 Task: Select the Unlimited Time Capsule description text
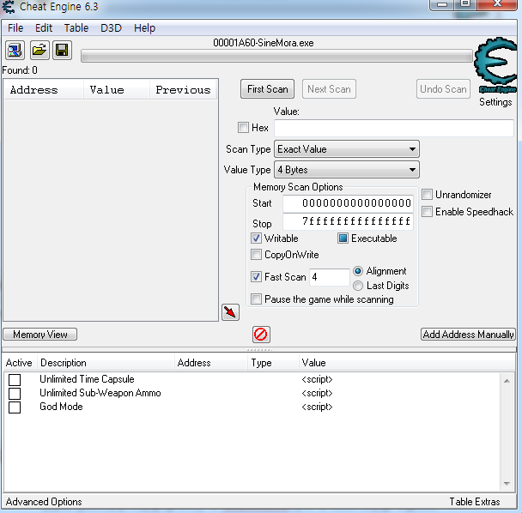tap(87, 379)
